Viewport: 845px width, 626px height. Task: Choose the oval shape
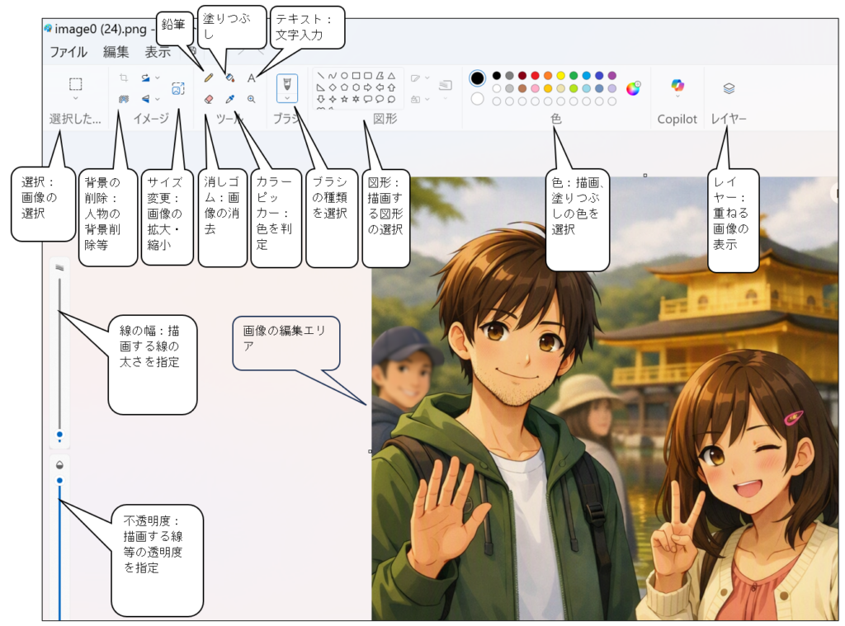point(344,76)
